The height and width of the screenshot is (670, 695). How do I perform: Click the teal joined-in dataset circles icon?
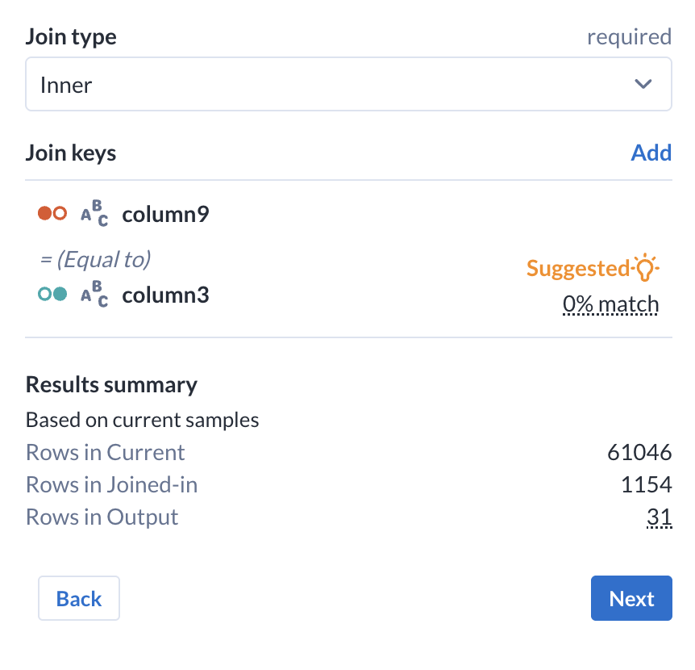(52, 295)
